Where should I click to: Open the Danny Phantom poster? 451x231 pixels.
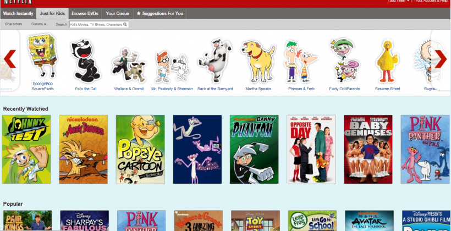point(254,149)
